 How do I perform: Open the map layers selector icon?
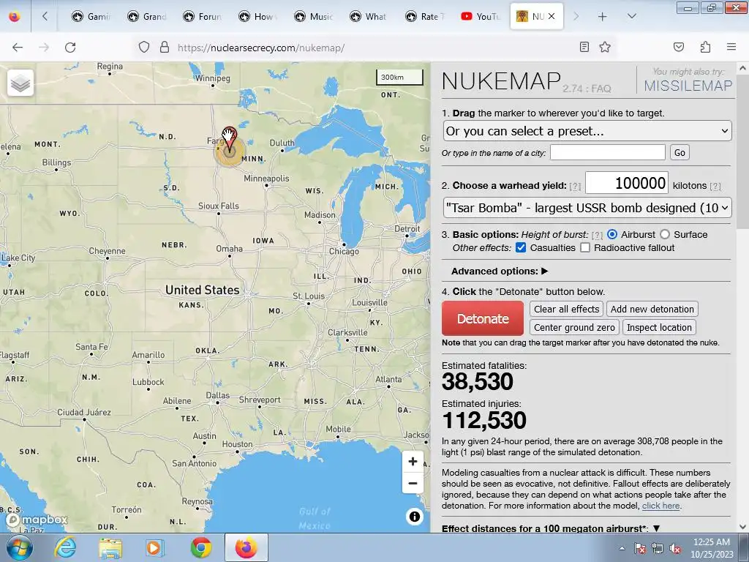click(x=20, y=83)
